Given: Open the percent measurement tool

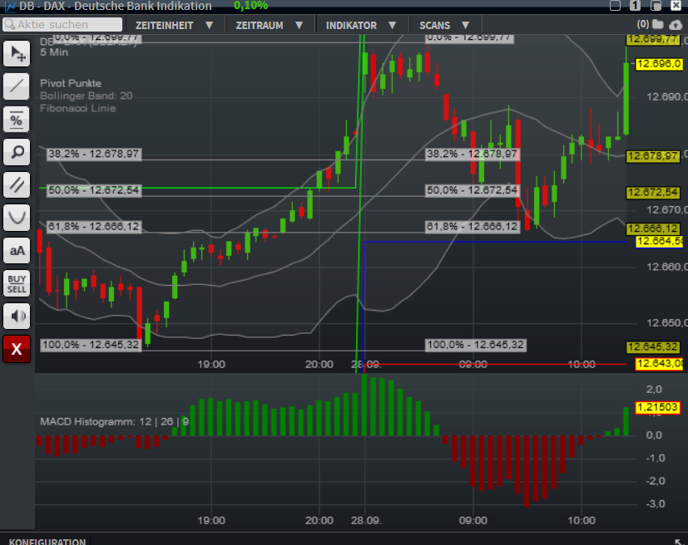Looking at the screenshot, I should click(17, 119).
